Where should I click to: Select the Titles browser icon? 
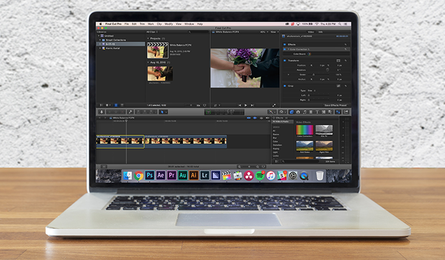[317, 112]
